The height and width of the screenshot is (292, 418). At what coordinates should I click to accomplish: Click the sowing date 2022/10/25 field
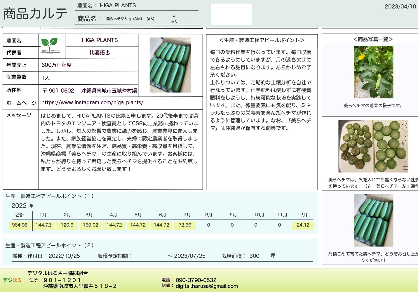click(64, 256)
